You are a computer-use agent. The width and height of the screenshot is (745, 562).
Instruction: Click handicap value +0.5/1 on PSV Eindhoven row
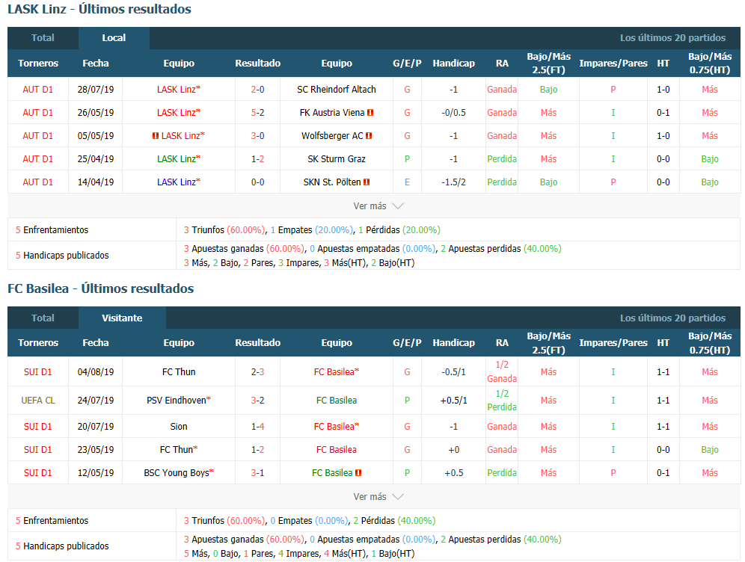coord(454,400)
